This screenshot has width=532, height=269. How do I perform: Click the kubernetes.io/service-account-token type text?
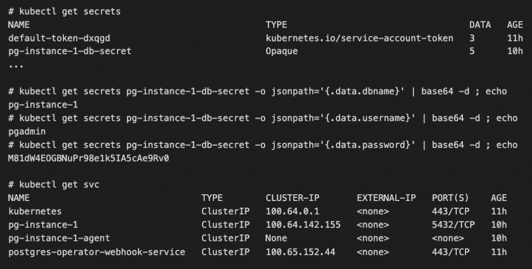[x=359, y=38]
